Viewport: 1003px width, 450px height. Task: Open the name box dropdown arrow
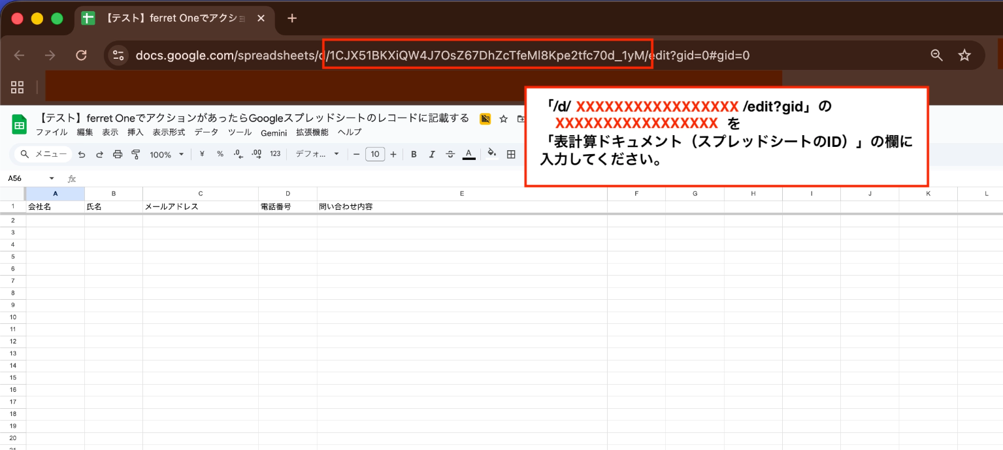click(x=52, y=178)
